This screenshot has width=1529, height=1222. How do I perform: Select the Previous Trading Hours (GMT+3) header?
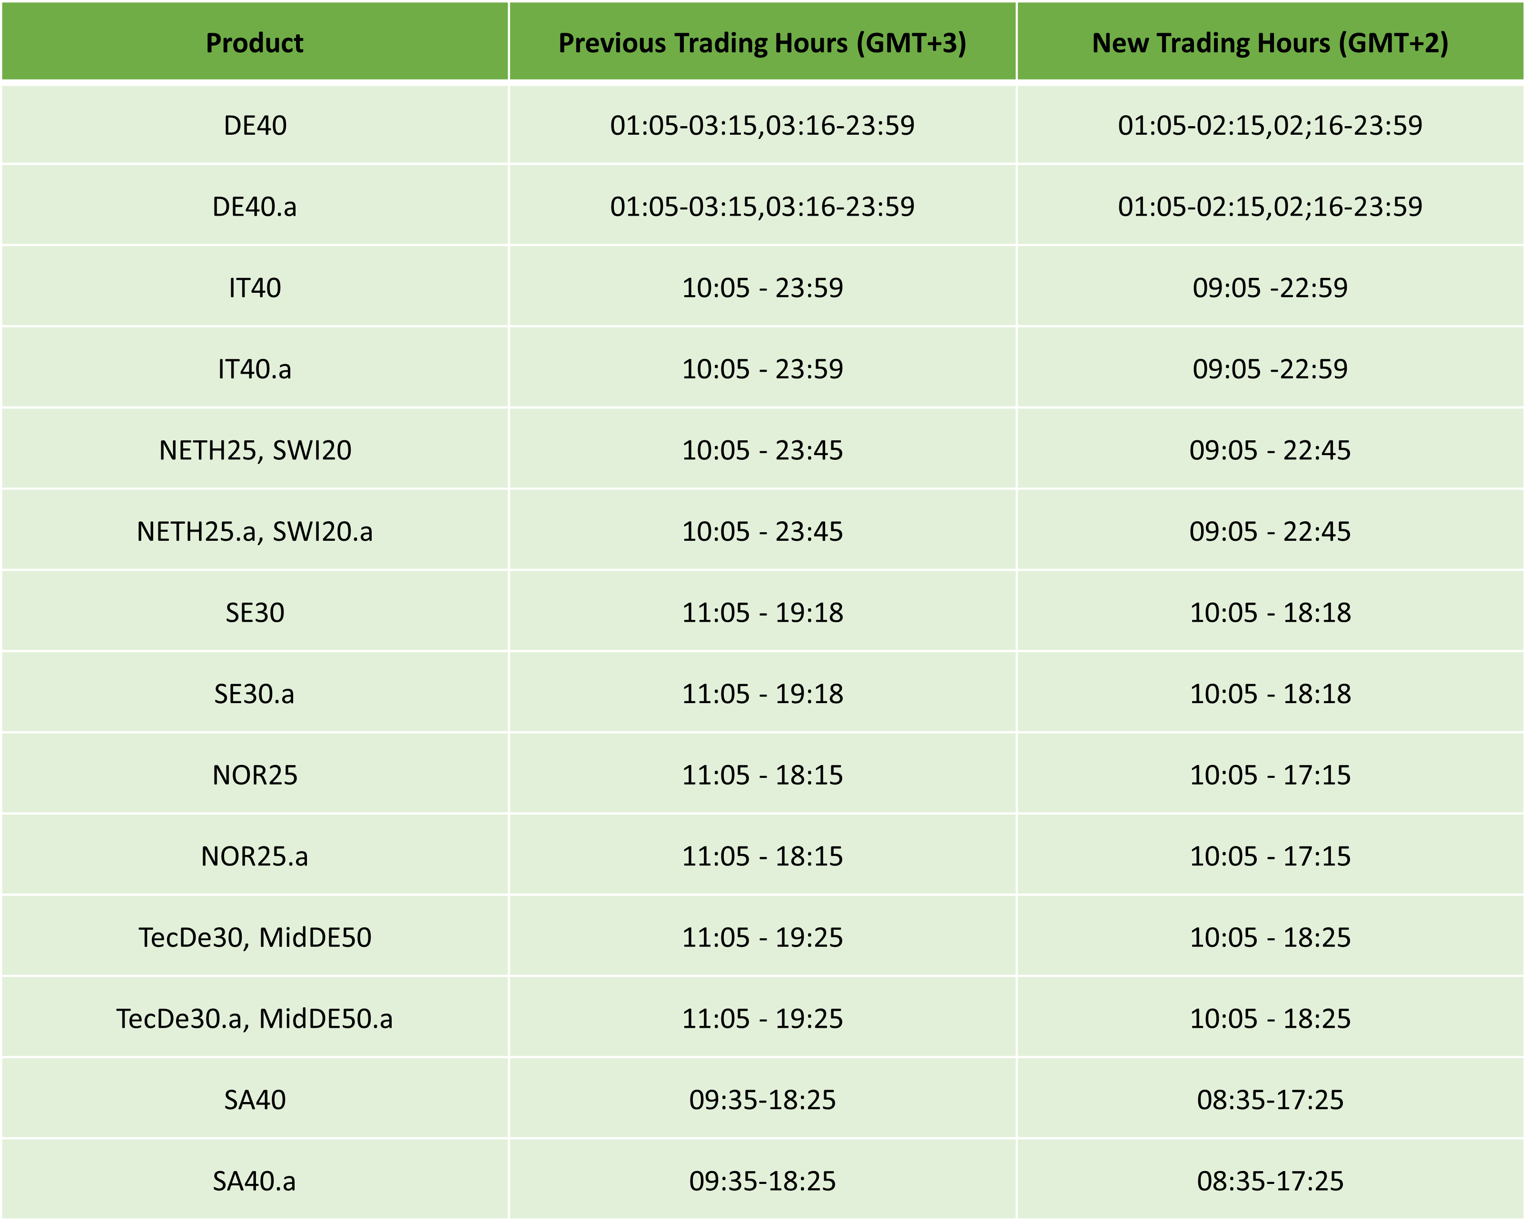coord(762,42)
